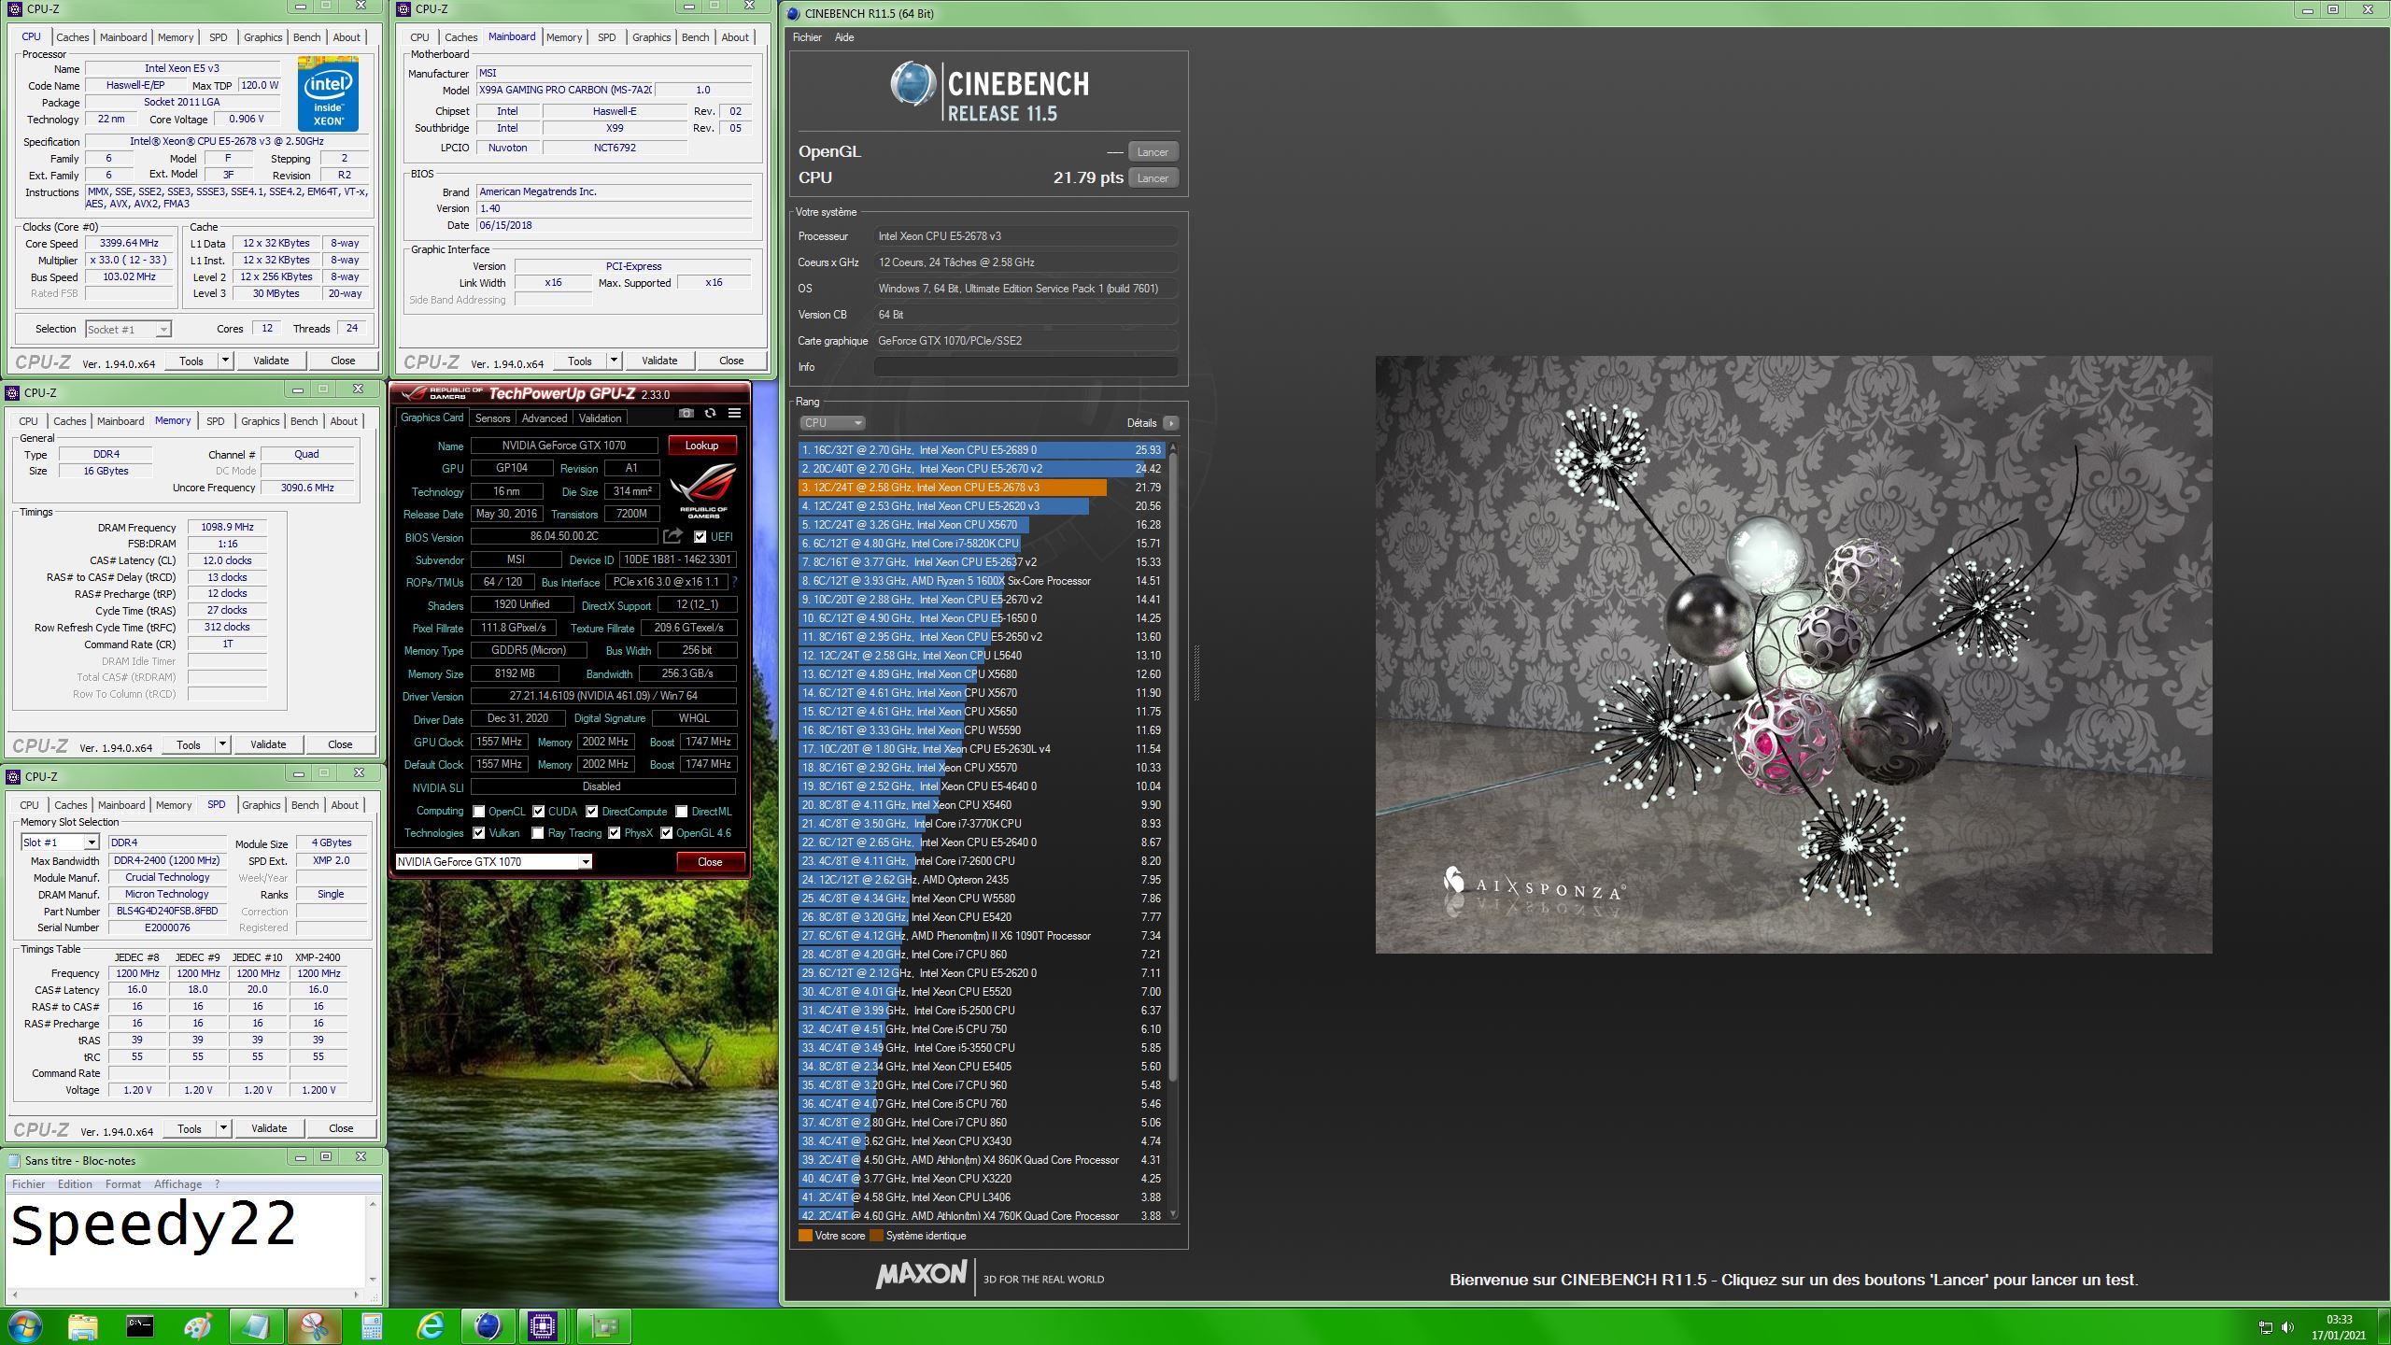Open the Format menu in Notepad
The height and width of the screenshot is (1345, 2391).
point(123,1184)
